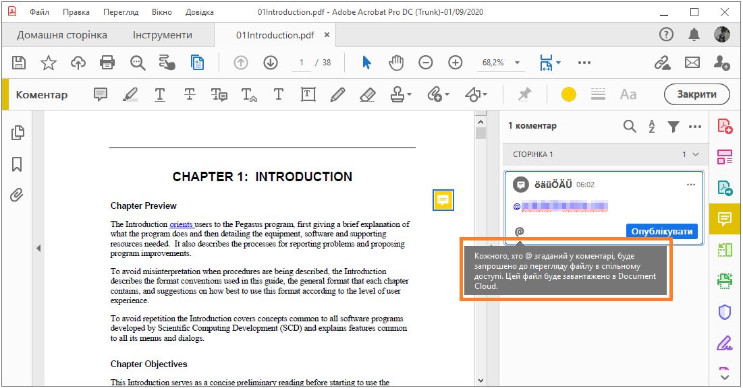Open help question mark icon
Screen dimensions: 743x388
tap(666, 34)
